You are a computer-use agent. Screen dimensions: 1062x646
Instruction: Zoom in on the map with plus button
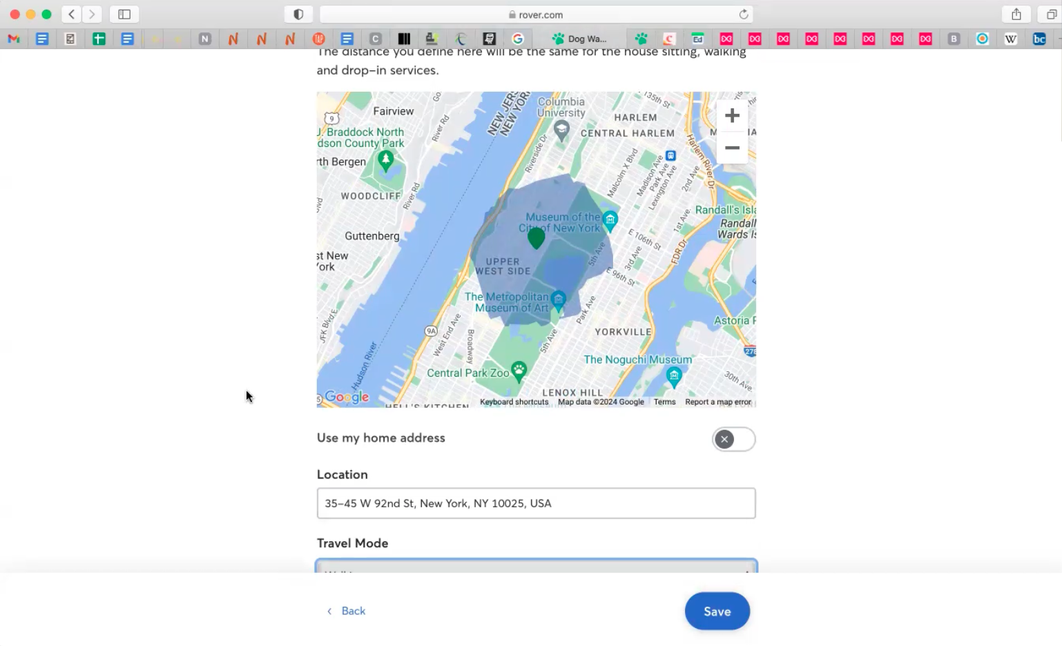tap(732, 116)
